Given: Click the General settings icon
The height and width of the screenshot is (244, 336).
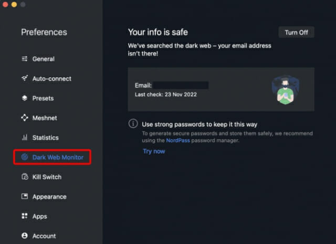Looking at the screenshot, I should pyautogui.click(x=24, y=59).
